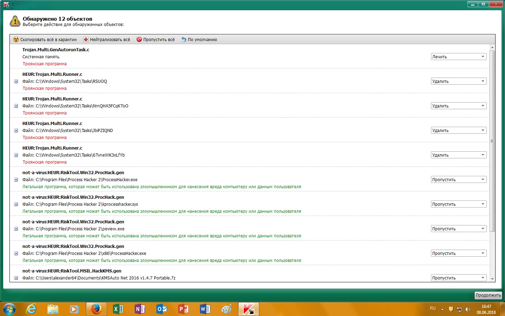505x316 pixels.
Task: Click the list scrollbar down arrow
Action: click(492, 279)
